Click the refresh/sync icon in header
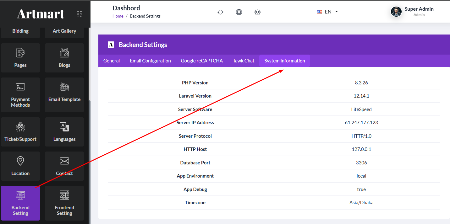The width and height of the screenshot is (450, 224). (x=220, y=12)
